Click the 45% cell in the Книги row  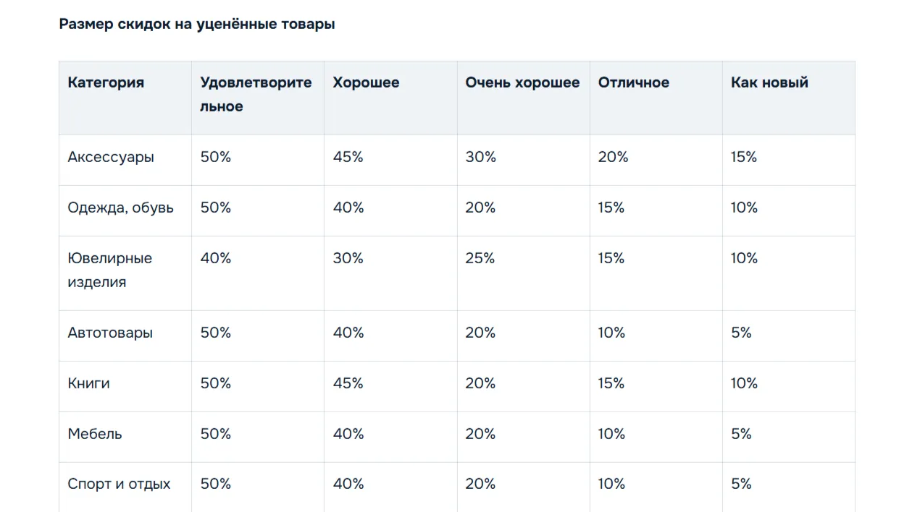pos(348,383)
